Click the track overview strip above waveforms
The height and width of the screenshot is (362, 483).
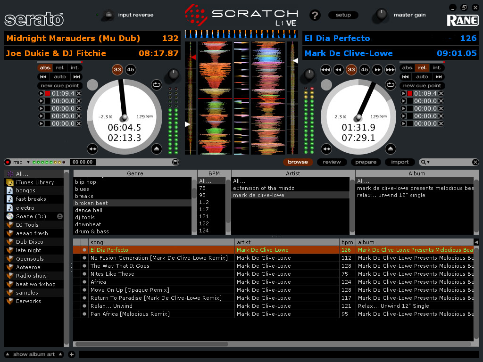click(241, 34)
